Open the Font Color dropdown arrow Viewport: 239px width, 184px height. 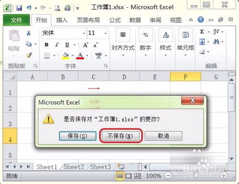[x=87, y=55]
